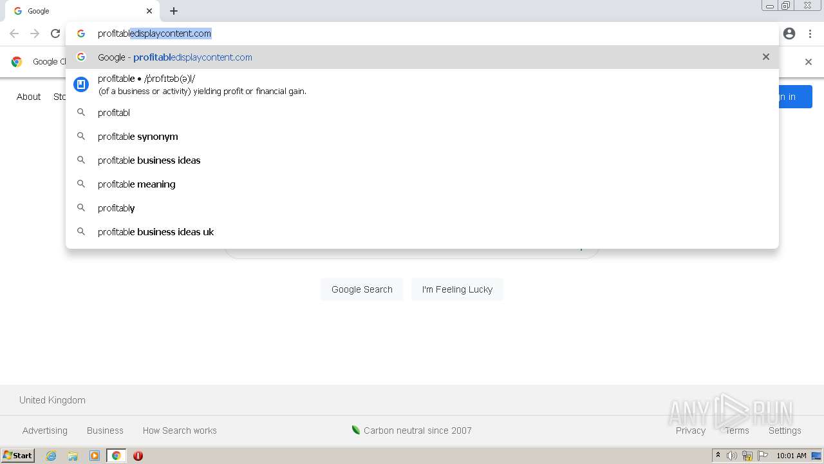Image resolution: width=824 pixels, height=464 pixels.
Task: Click inside the address bar text
Action: [154, 34]
